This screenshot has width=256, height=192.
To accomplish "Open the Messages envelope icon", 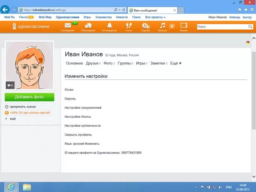I will 68,26.
